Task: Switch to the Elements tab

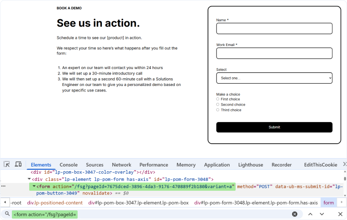Action: coord(41,165)
